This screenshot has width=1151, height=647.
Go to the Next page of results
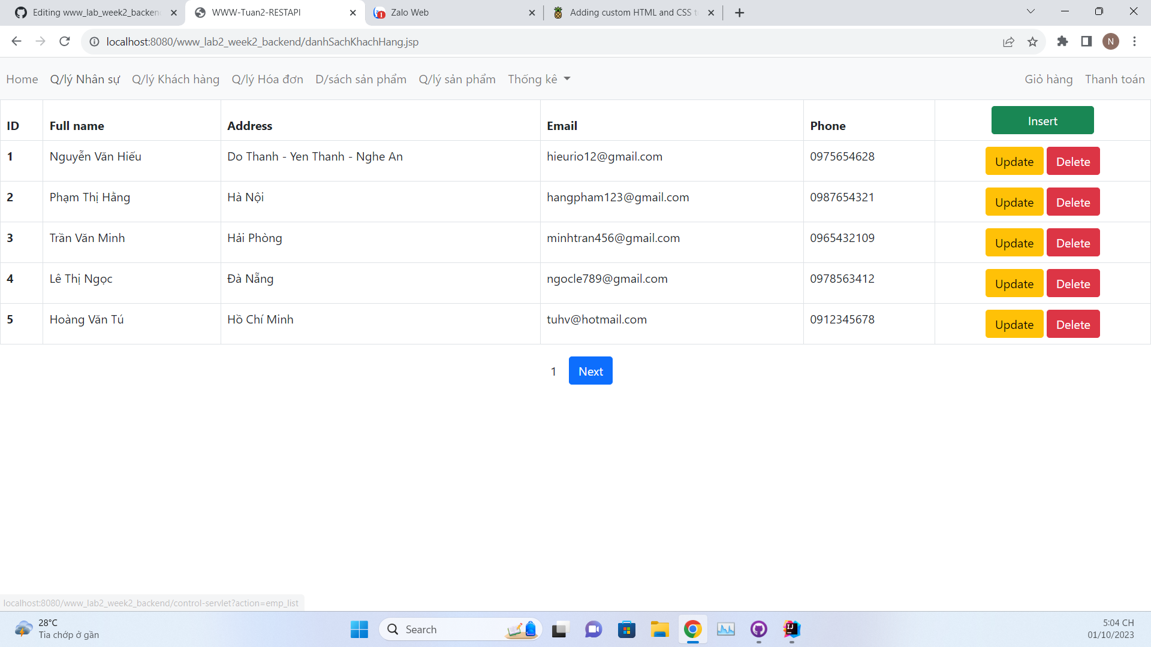pyautogui.click(x=590, y=370)
